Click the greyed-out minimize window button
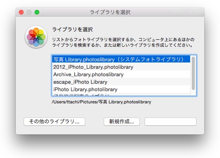220x158 pixels. (x=29, y=12)
